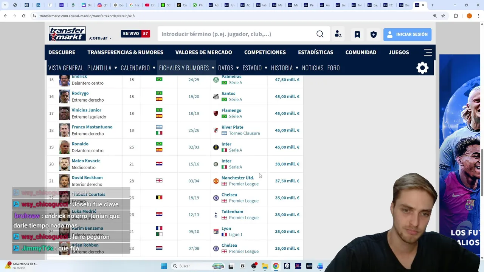Open the Torneo Clausura league link
Image resolution: width=484 pixels, height=272 pixels.
pyautogui.click(x=244, y=133)
